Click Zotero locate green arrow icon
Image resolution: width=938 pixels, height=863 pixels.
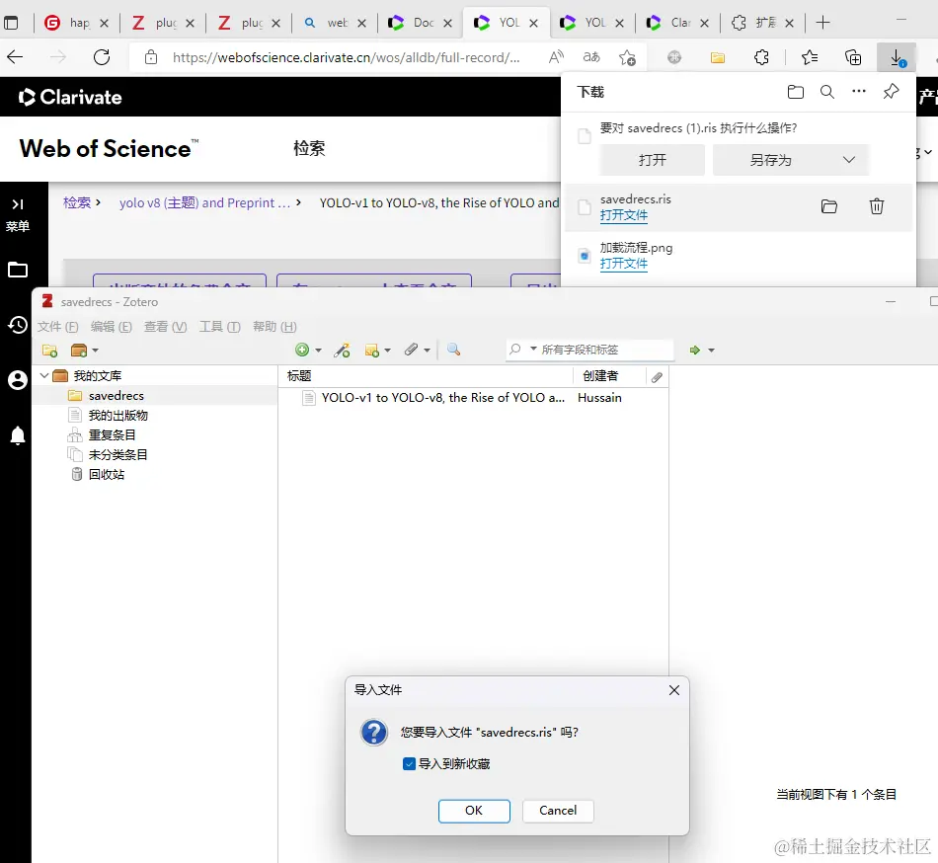tap(694, 350)
